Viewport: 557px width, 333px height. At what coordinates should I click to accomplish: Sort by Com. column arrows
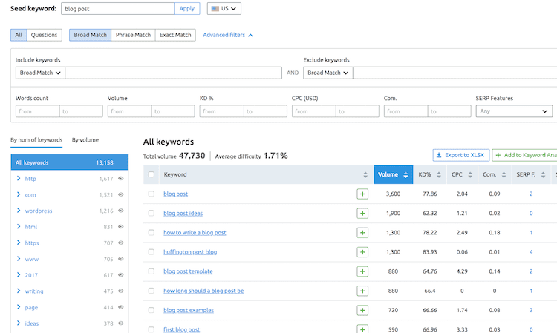point(504,174)
